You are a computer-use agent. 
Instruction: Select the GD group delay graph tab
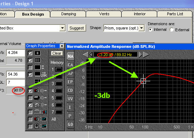[x=70, y=124]
